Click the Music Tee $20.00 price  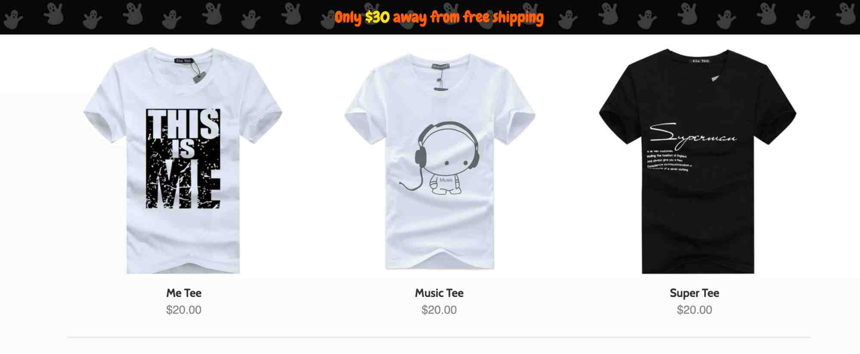point(439,310)
